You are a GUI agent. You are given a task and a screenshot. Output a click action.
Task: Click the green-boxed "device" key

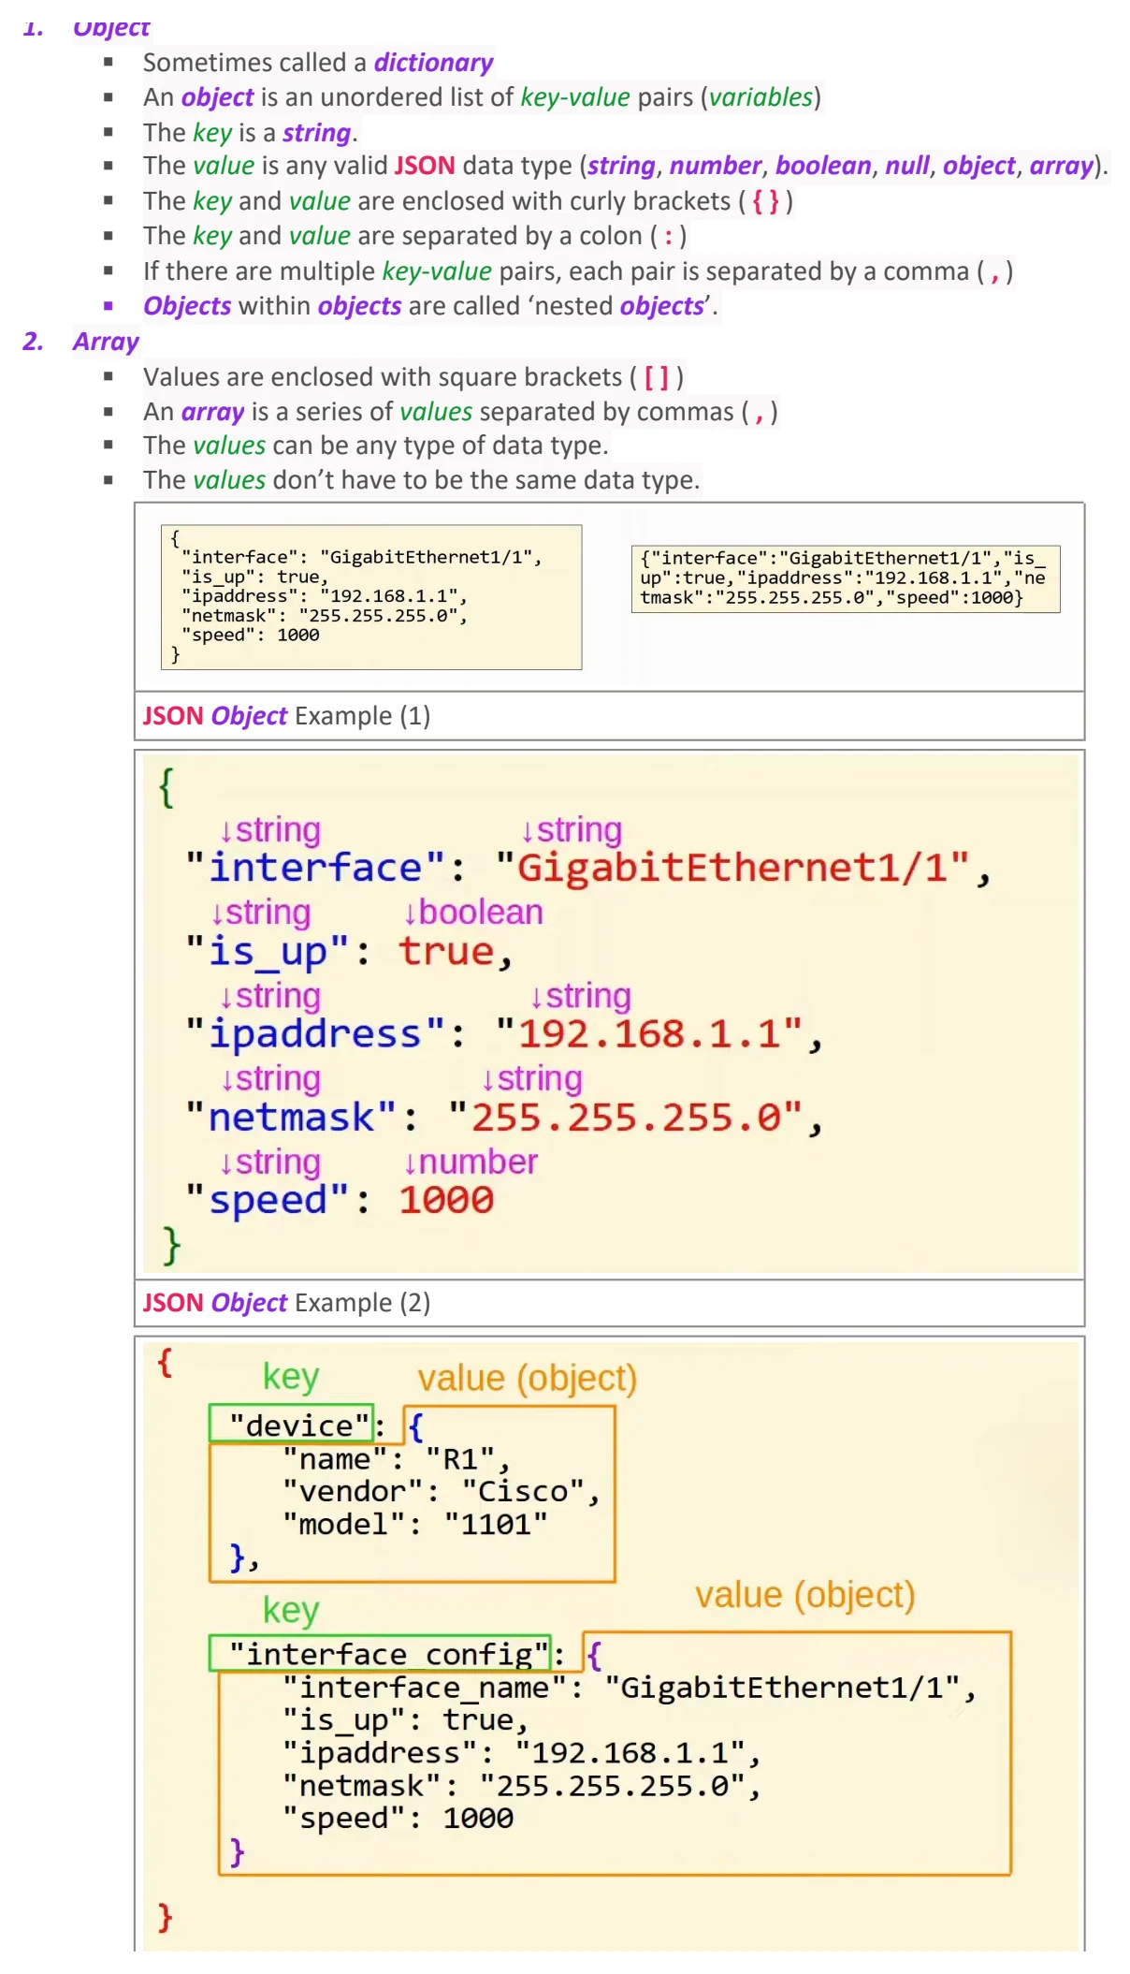291,1424
